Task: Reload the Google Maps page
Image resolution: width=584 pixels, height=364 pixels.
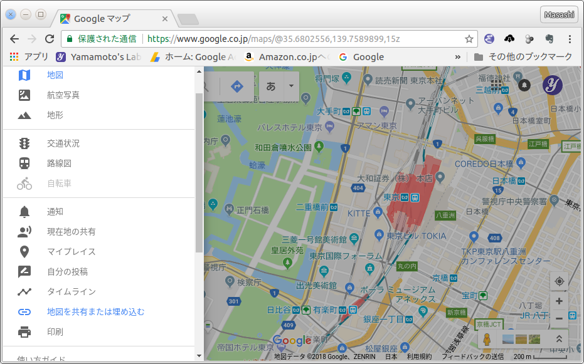Action: coord(50,39)
